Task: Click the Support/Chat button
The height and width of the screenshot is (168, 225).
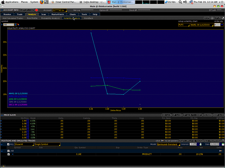Action: pos(27,10)
